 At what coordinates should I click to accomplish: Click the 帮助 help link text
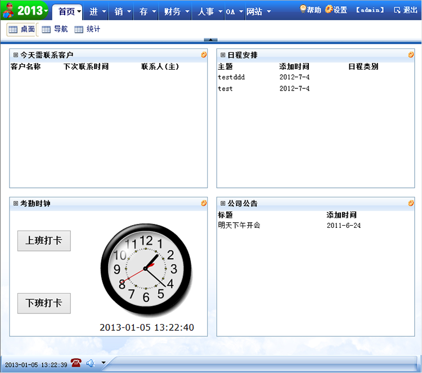tap(314, 10)
